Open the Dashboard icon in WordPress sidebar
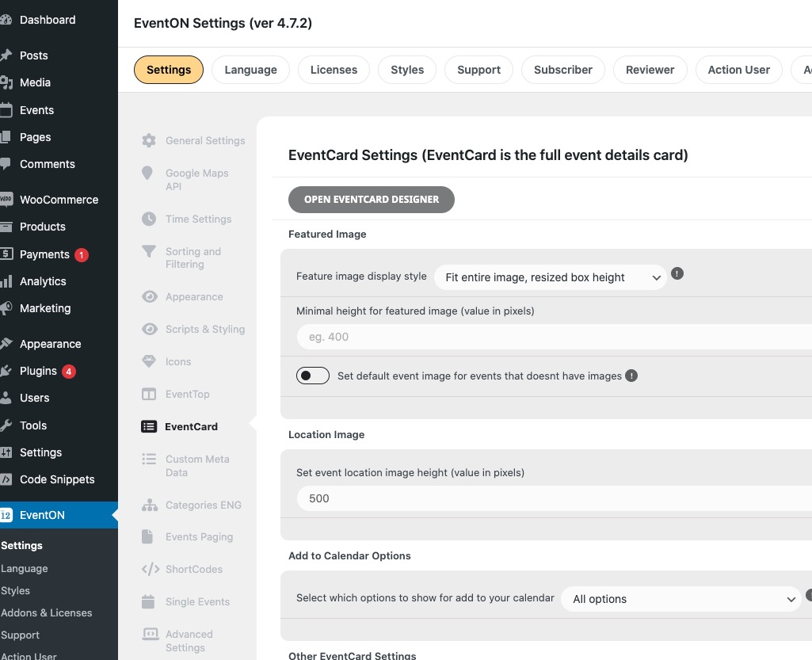Viewport: 812px width, 660px height. (x=6, y=20)
